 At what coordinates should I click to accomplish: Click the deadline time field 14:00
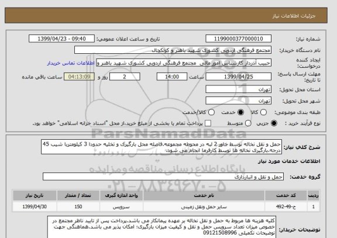click(x=172, y=77)
